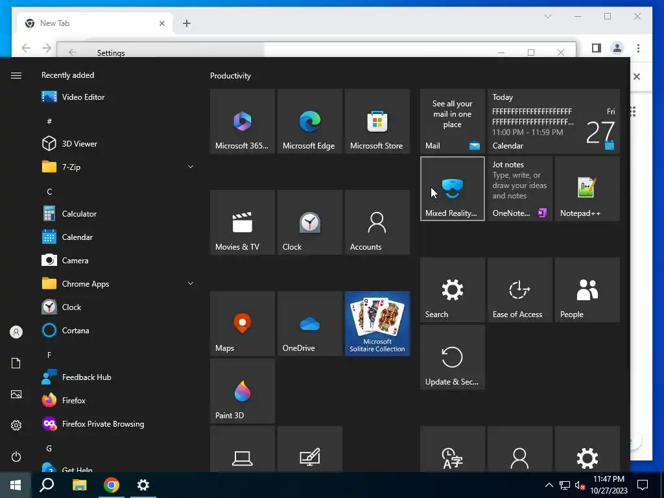Viewport: 664px width, 498px height.
Task: Switch to Settings on the taskbar
Action: click(x=143, y=485)
